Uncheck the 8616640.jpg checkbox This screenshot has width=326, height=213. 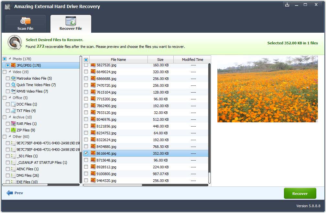click(x=86, y=153)
